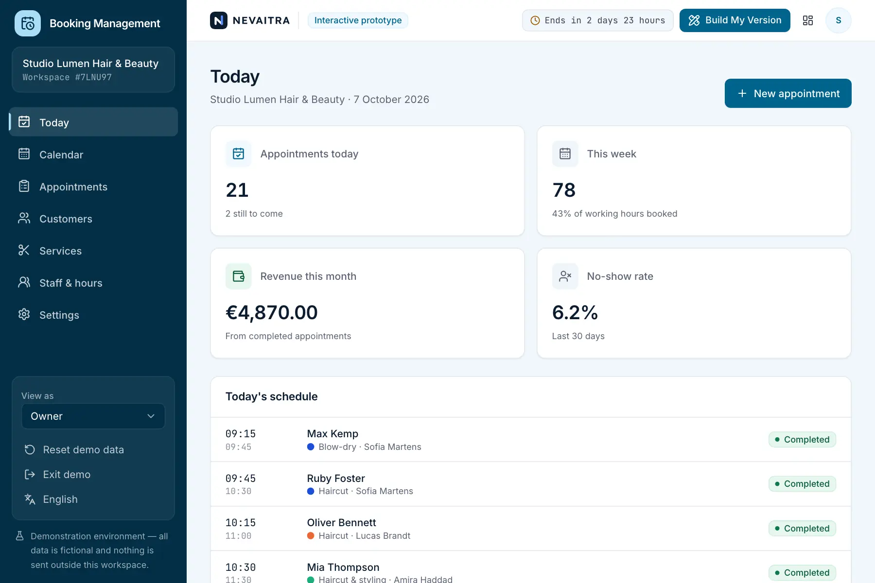Open Ruby Foster's appointment row
875x583 pixels.
point(531,484)
